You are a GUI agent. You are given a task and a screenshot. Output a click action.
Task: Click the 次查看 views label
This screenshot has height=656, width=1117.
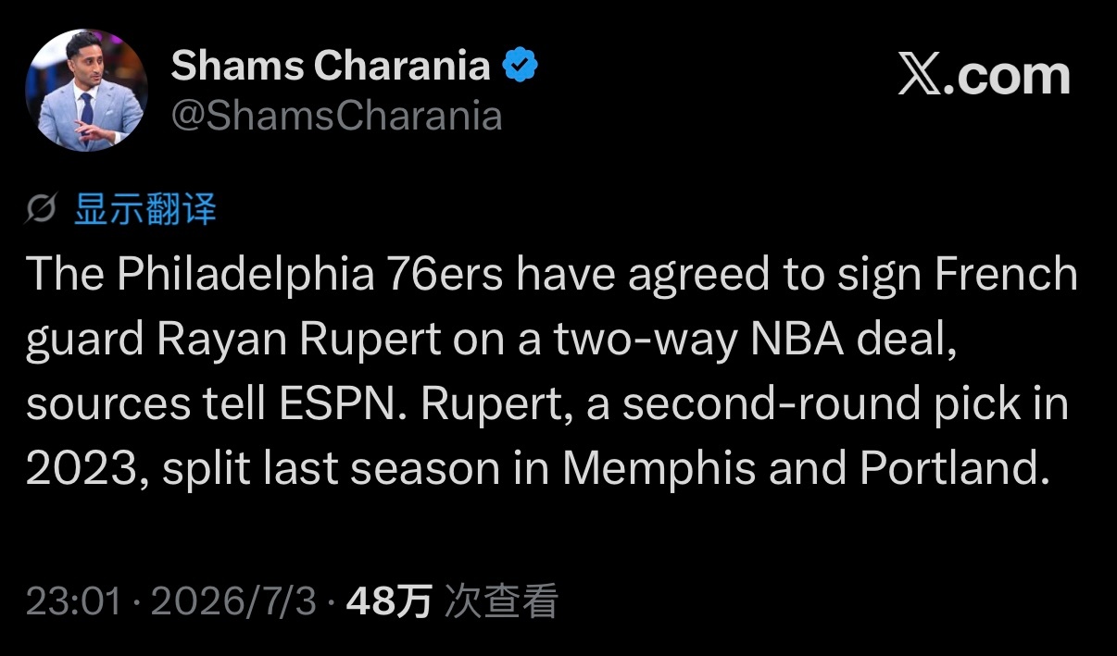click(501, 602)
